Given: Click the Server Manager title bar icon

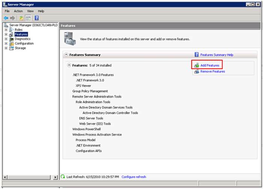Looking at the screenshot, I should (x=5, y=5).
